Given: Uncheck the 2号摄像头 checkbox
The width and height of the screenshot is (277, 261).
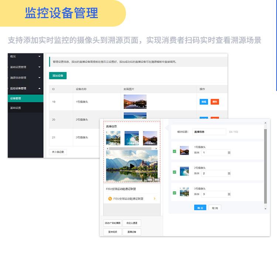Looking at the screenshot, I should (x=174, y=172).
